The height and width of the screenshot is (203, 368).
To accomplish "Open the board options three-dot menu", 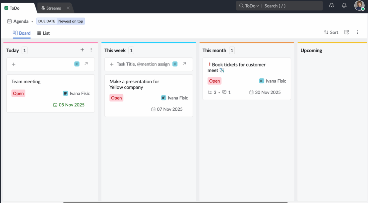I will [357, 32].
